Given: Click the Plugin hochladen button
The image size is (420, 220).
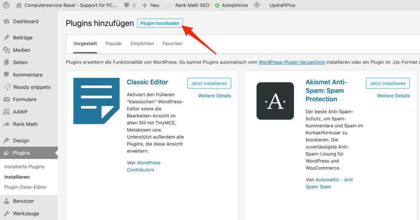Looking at the screenshot, I should (160, 23).
